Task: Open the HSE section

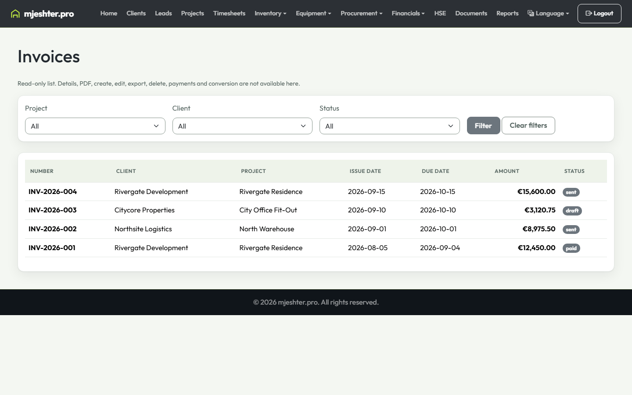Action: (440, 13)
